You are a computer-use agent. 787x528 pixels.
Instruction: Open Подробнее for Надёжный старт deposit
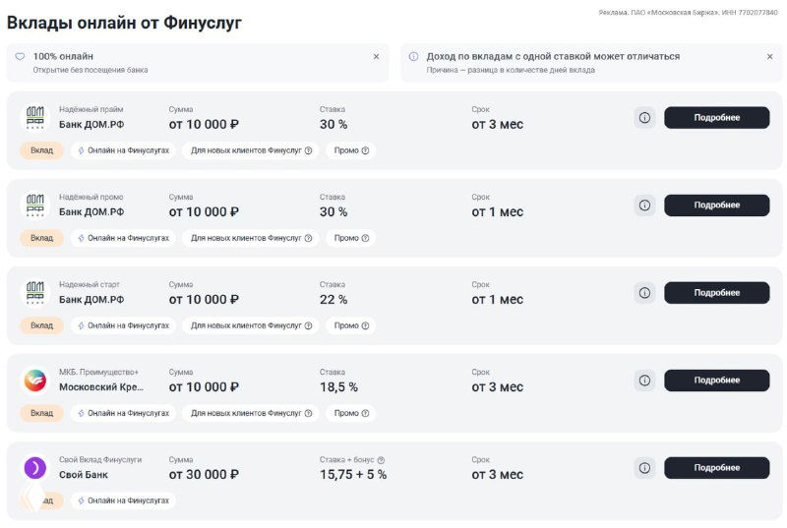[x=716, y=293]
